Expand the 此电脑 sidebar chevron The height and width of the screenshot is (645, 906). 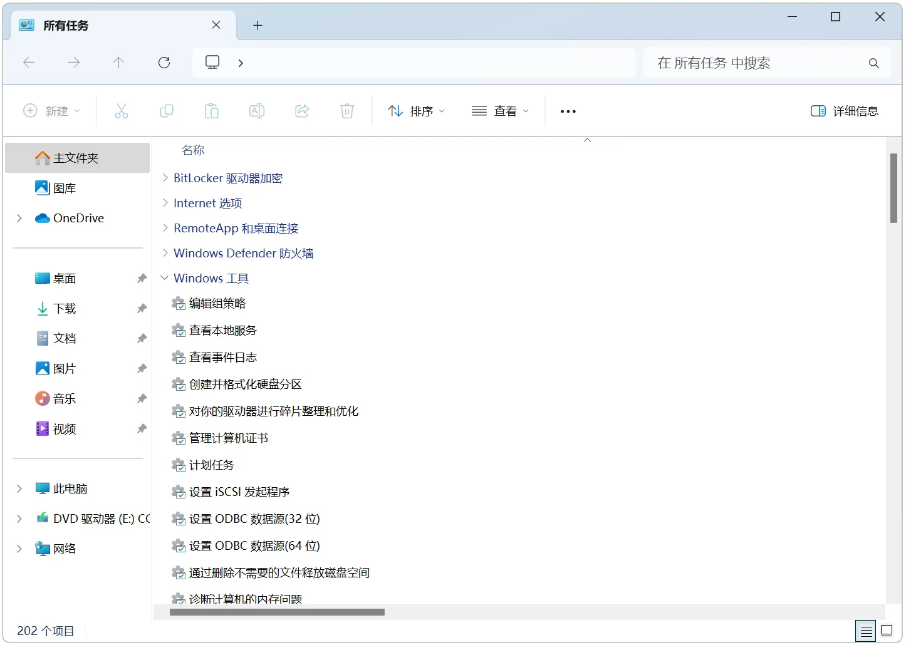pos(19,488)
